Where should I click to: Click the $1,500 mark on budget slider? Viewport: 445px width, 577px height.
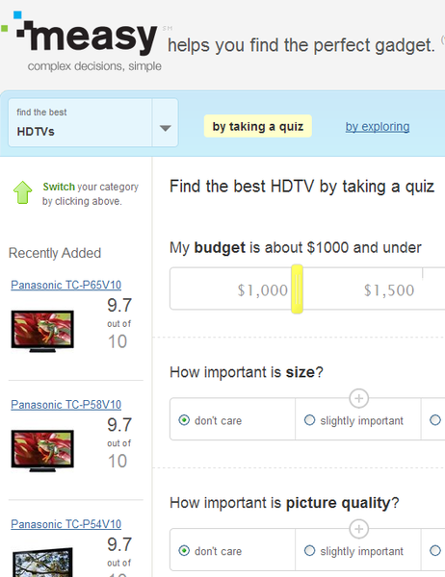pos(389,290)
